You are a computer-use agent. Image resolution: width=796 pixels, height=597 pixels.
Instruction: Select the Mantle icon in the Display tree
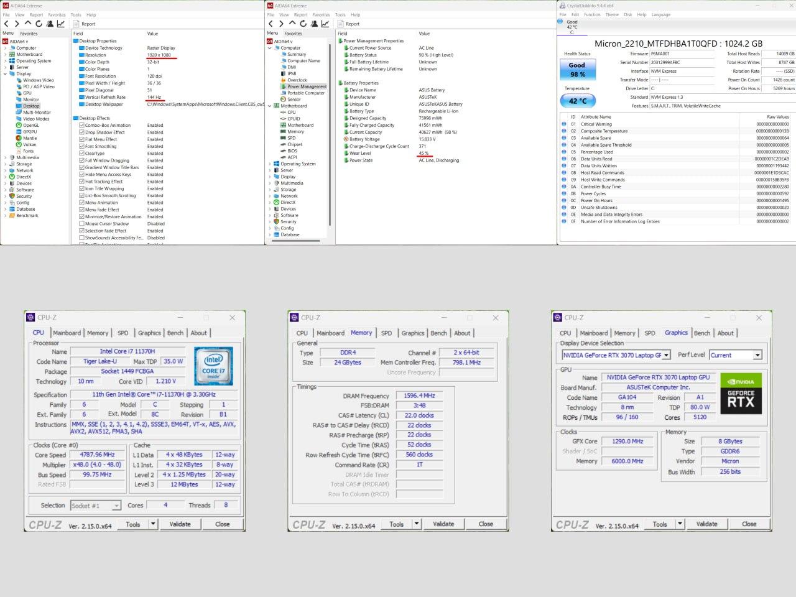pos(19,138)
